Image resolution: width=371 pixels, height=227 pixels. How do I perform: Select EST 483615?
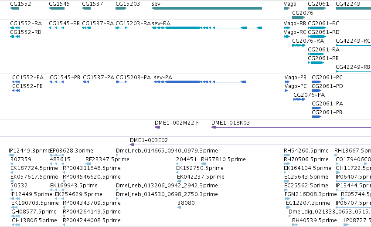[57, 164]
